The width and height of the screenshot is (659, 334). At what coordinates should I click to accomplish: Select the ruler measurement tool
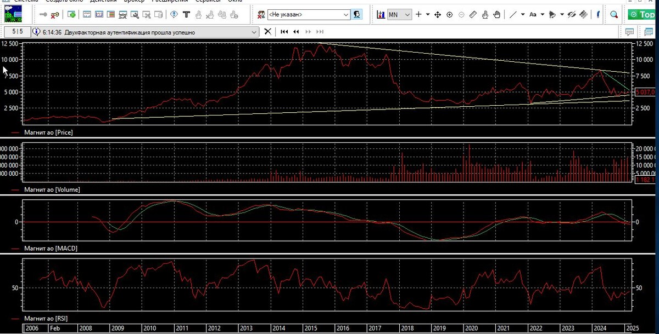point(473,15)
